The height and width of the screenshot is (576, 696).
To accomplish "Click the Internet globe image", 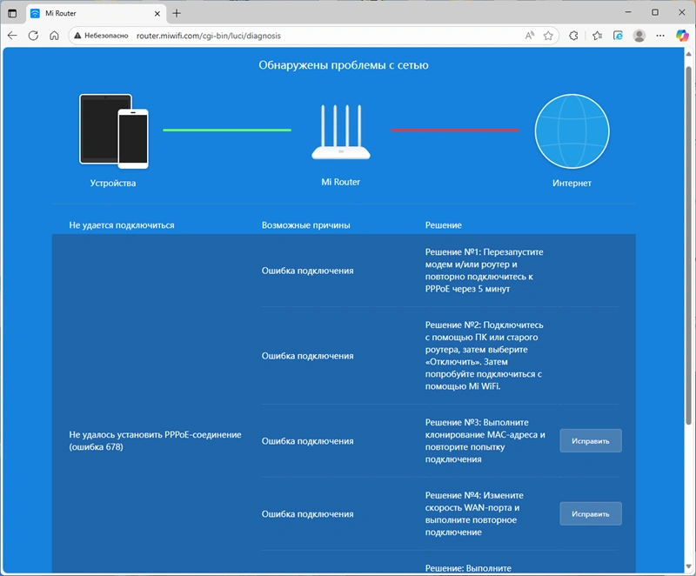I will [x=572, y=131].
